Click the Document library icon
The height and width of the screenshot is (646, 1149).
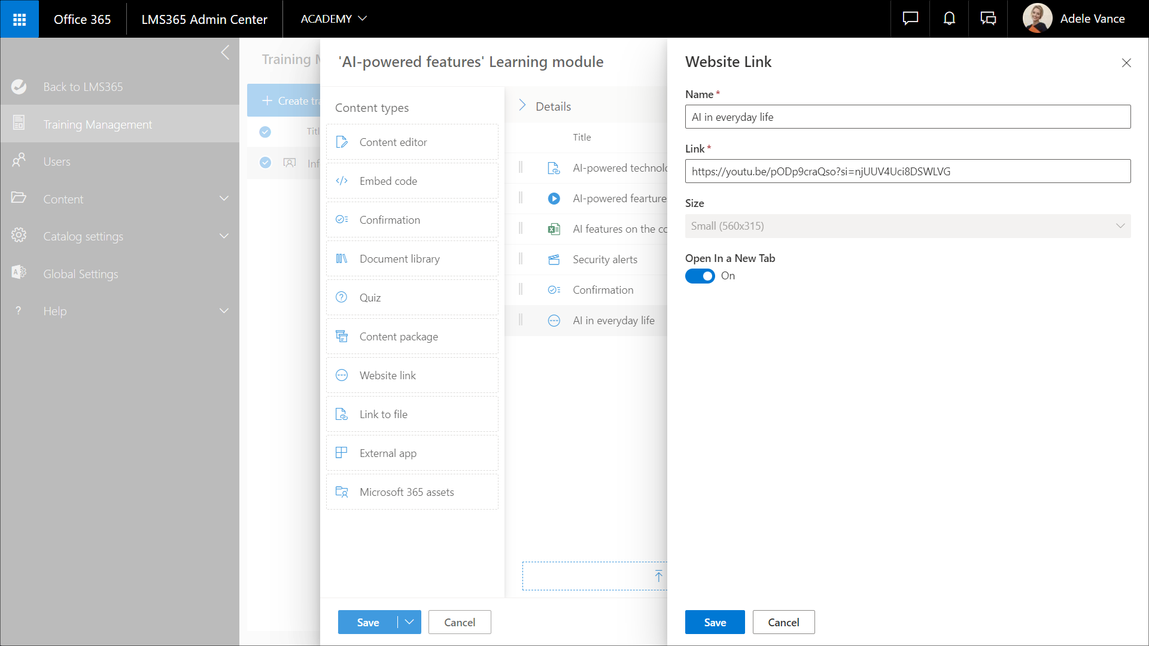[342, 258]
